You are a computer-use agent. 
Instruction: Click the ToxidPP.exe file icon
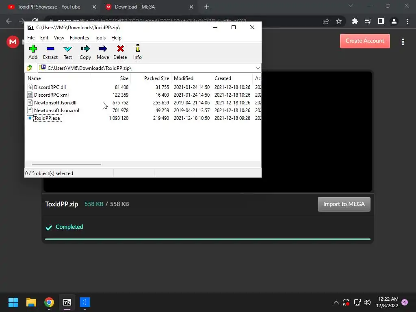[x=30, y=118]
